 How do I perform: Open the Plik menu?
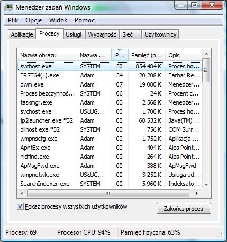pyautogui.click(x=13, y=20)
